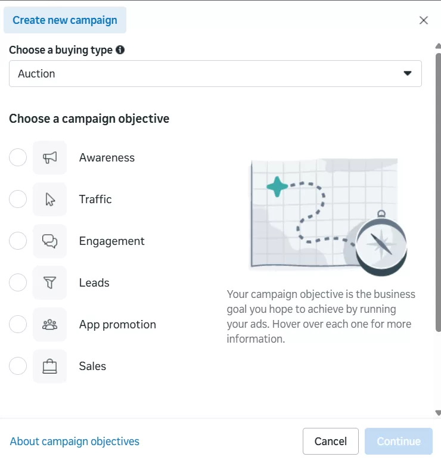The image size is (441, 463).
Task: Open the Auction buying type dropdown
Action: coord(215,74)
